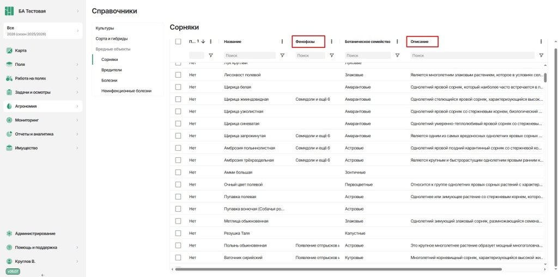The width and height of the screenshot is (558, 277).
Task: Check the Щирица жминдовидная row checkbox
Action: 178,99
